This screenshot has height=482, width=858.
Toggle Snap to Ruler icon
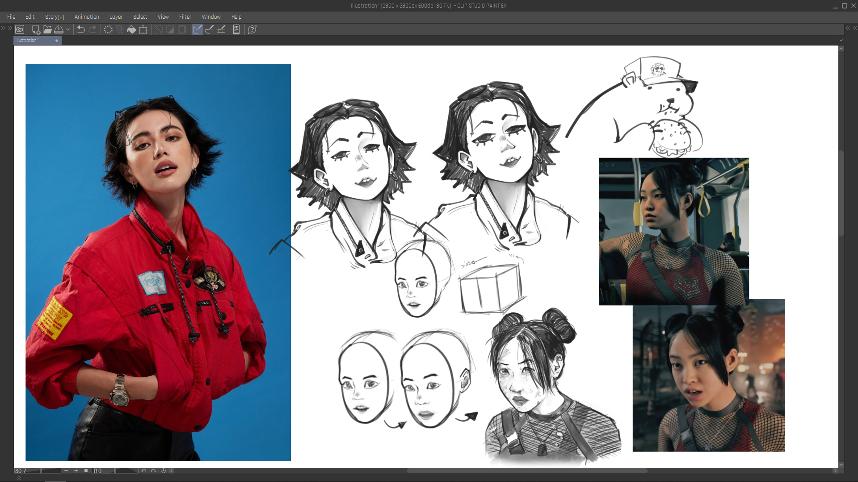(198, 29)
